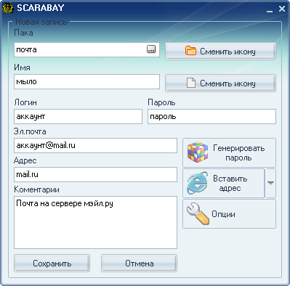290x286 pixels.
Task: Click the Эл.почта label
Action: click(x=30, y=131)
